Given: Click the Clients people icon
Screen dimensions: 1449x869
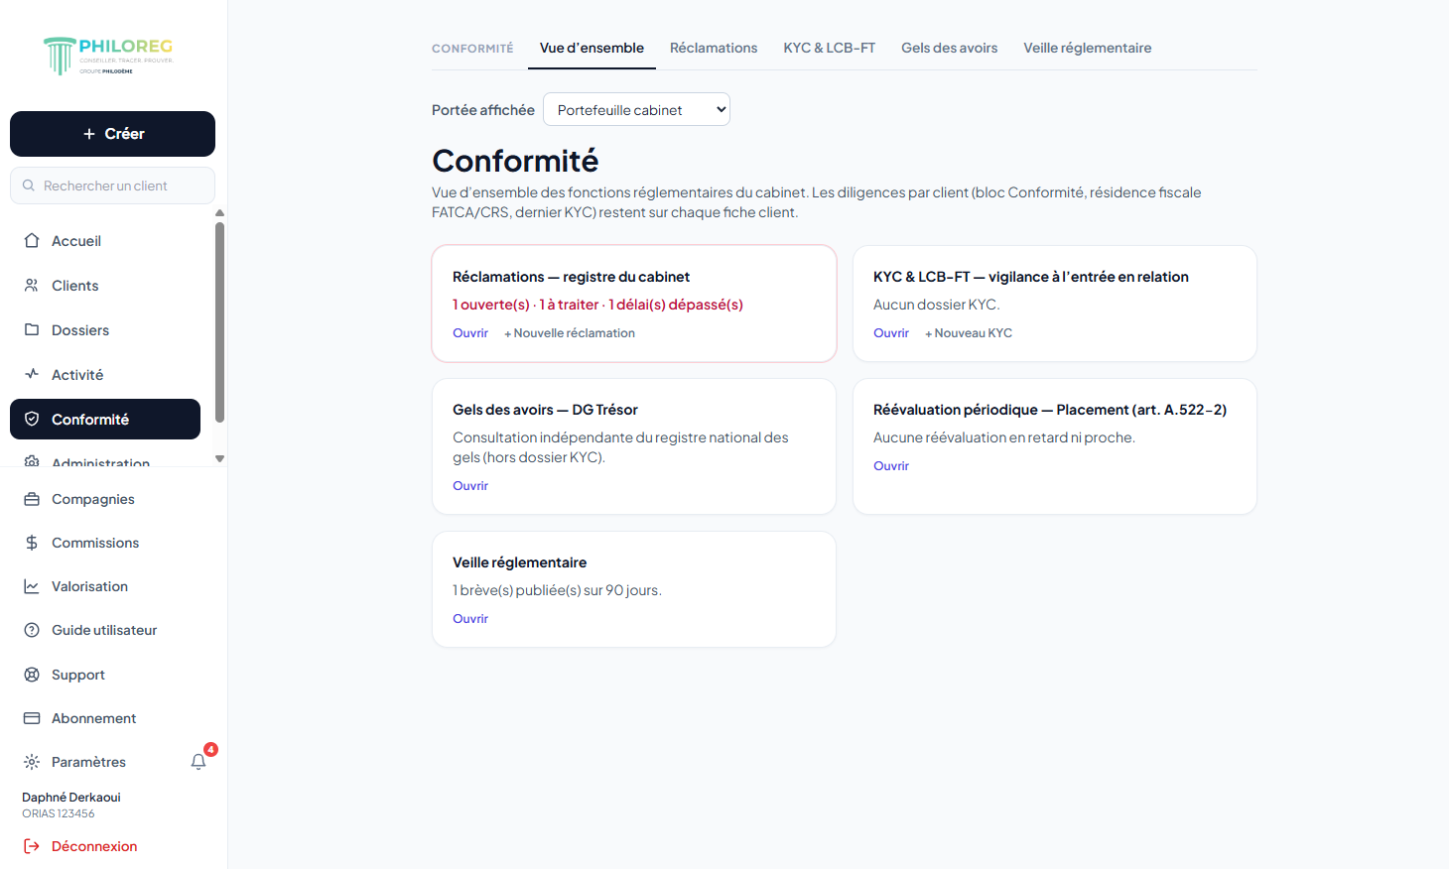Looking at the screenshot, I should coord(32,286).
